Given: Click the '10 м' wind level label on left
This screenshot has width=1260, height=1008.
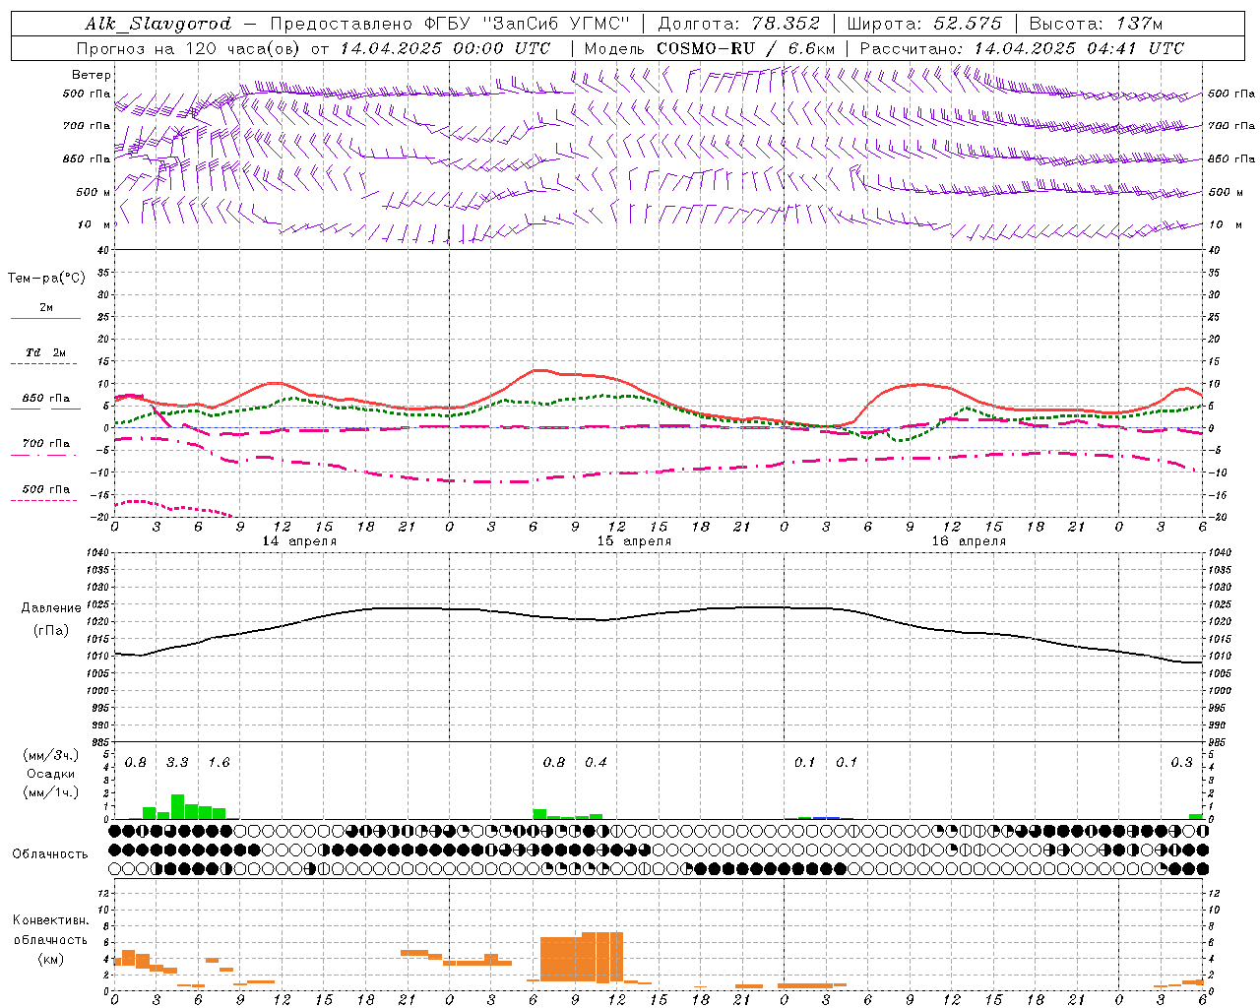Looking at the screenshot, I should coord(94,224).
